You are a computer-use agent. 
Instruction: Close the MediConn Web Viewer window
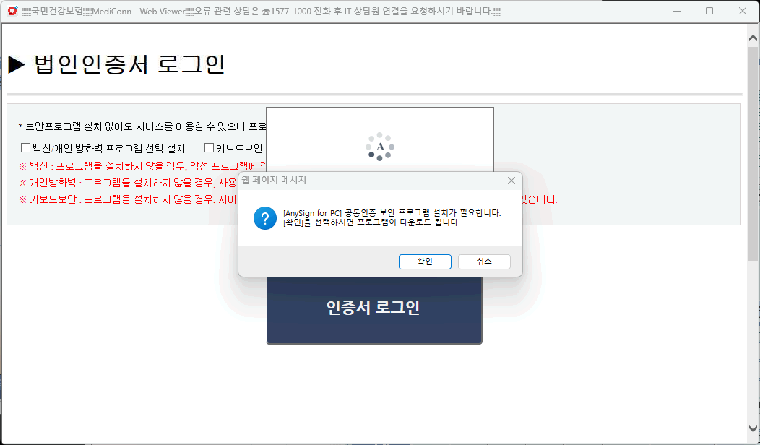(743, 12)
